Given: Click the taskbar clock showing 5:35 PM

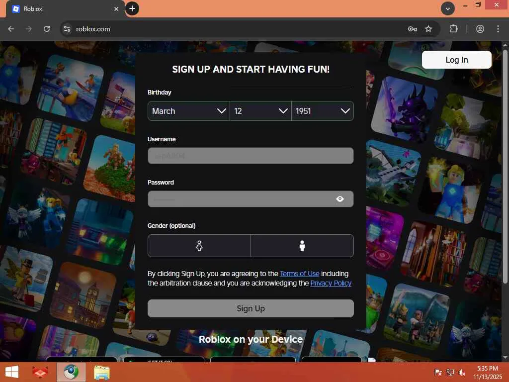Looking at the screenshot, I should (x=488, y=373).
